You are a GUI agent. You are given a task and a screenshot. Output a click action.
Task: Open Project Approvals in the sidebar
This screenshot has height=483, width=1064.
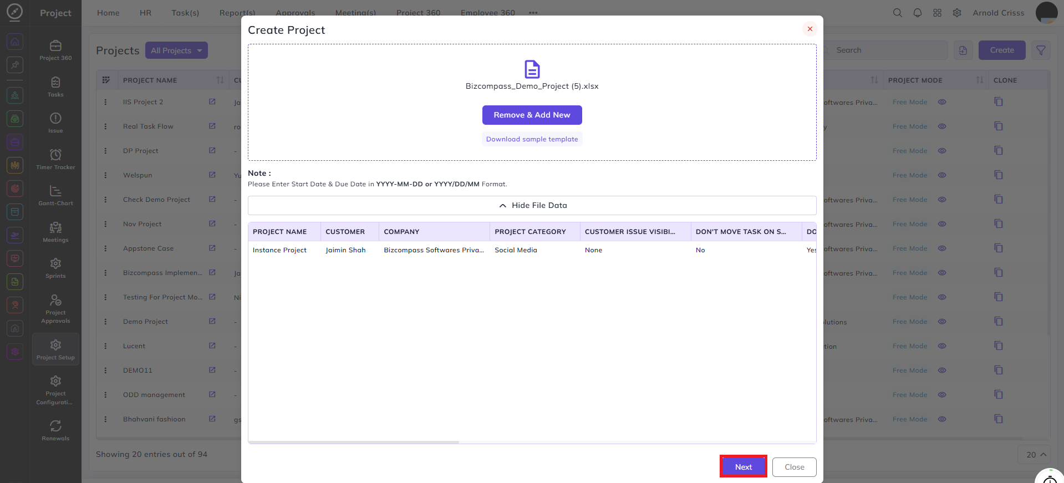(55, 309)
